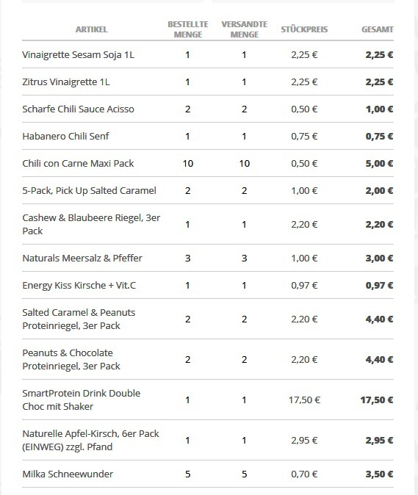Click the ARTIKEL column header

(92, 29)
